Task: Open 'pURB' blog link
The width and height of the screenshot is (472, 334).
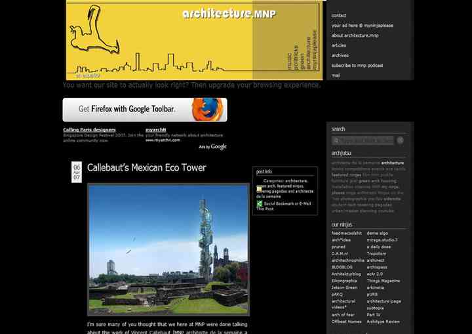Action: 372,294
